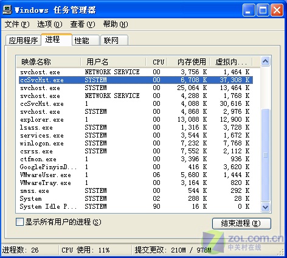Select the highlighted ccSvcHst.exe SYSTEM row
The image size is (287, 258).
pos(136,80)
